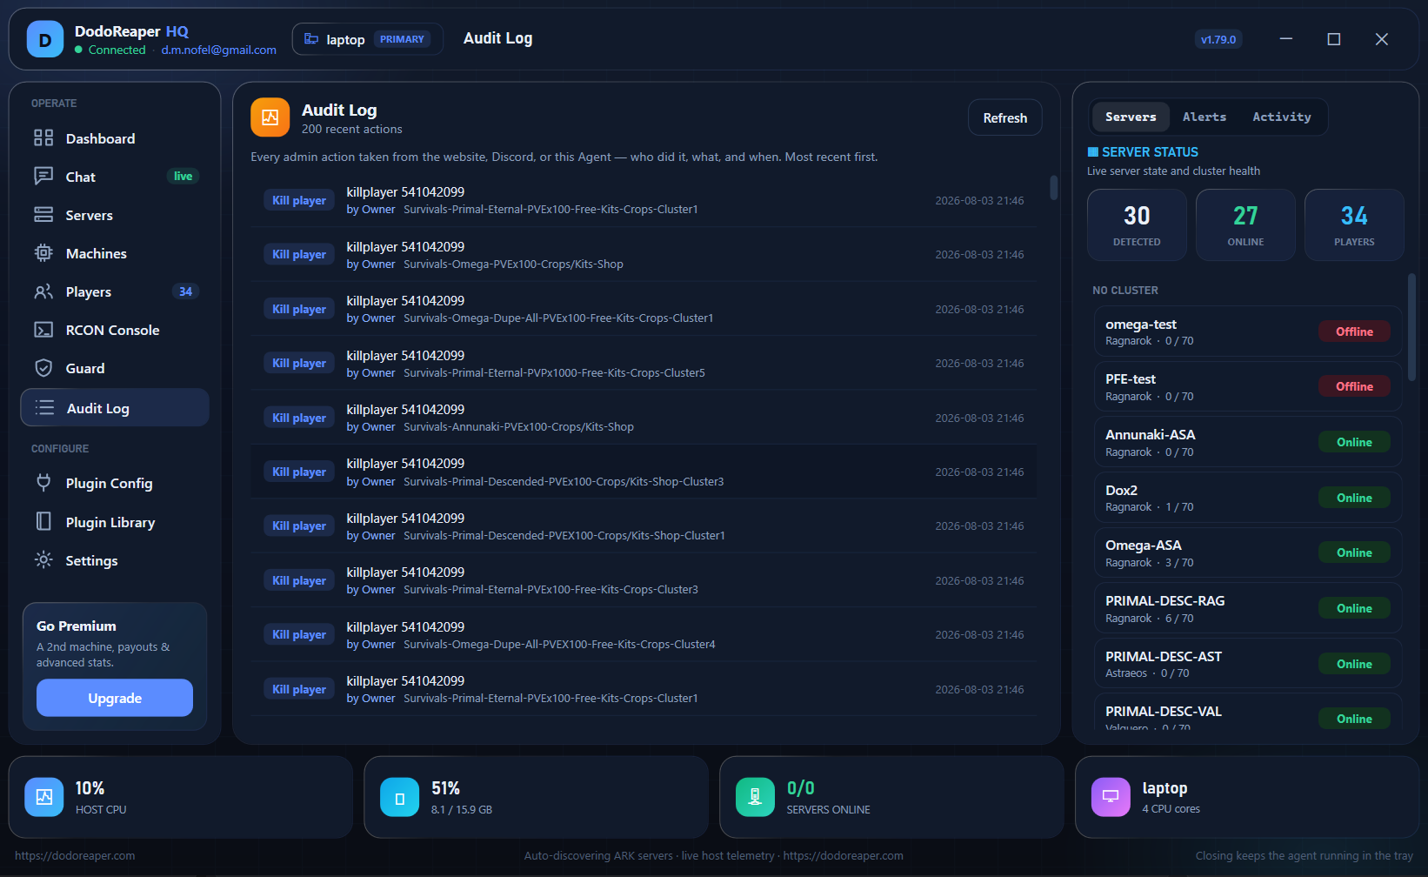
Task: Click the memory usage icon
Action: pos(400,797)
